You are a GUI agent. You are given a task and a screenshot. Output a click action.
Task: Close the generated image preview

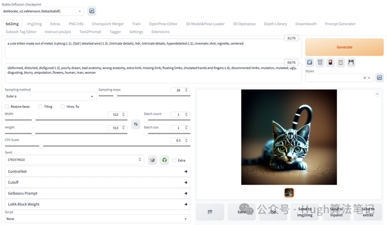tap(377, 94)
